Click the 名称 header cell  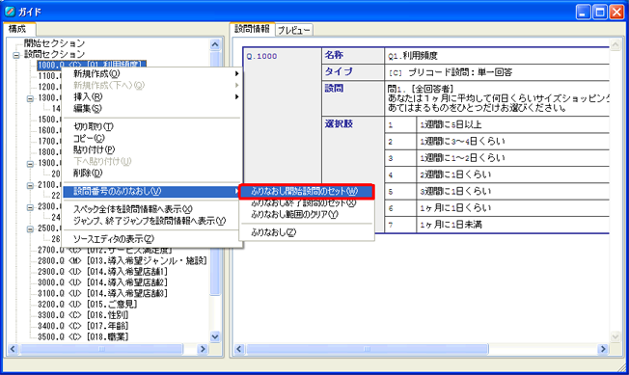353,55
